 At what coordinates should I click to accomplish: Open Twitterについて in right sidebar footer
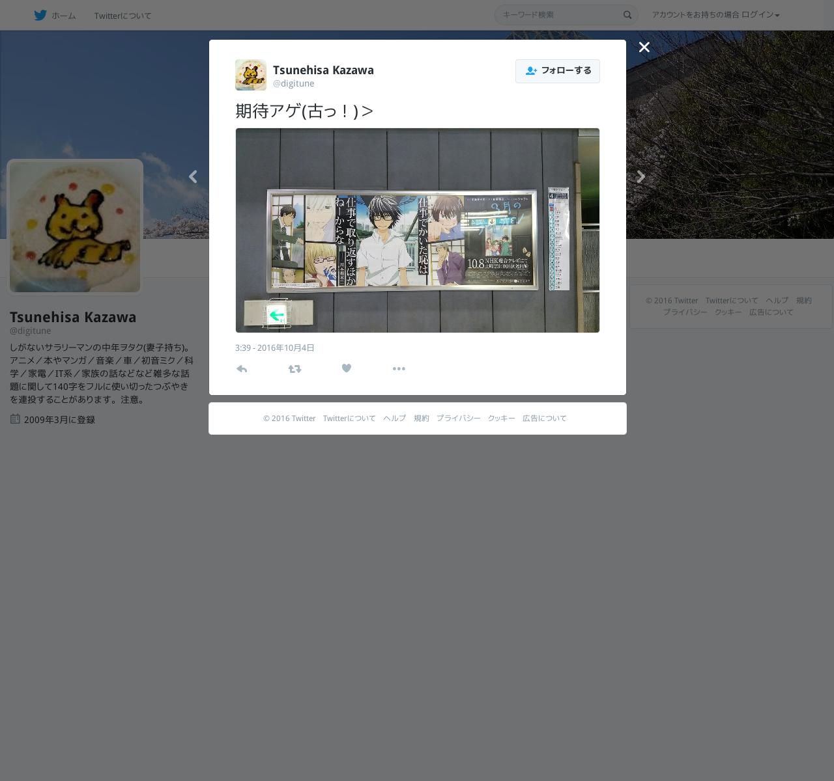[732, 301]
